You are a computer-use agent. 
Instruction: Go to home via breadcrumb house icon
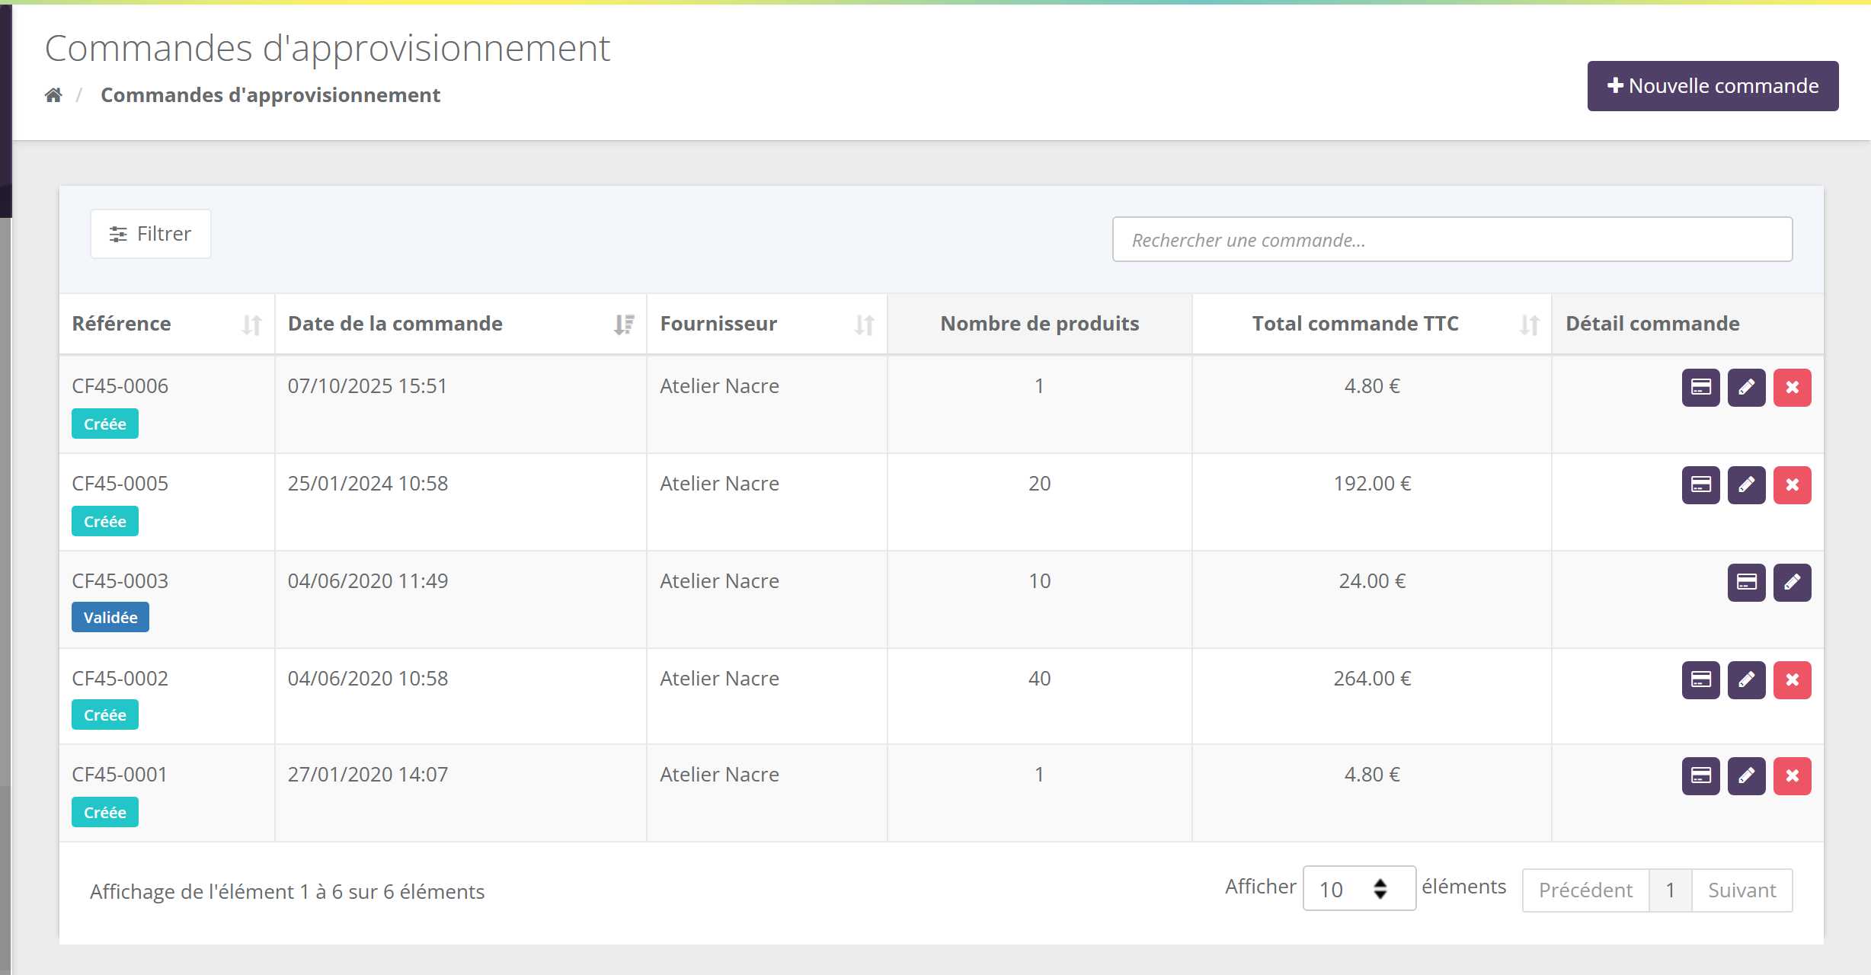pyautogui.click(x=53, y=95)
